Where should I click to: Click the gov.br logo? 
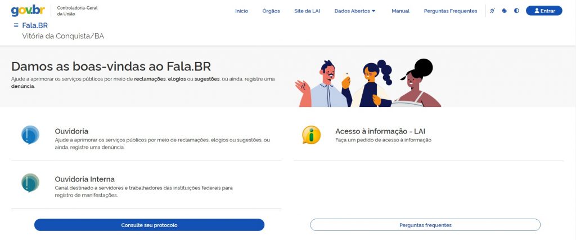point(28,11)
